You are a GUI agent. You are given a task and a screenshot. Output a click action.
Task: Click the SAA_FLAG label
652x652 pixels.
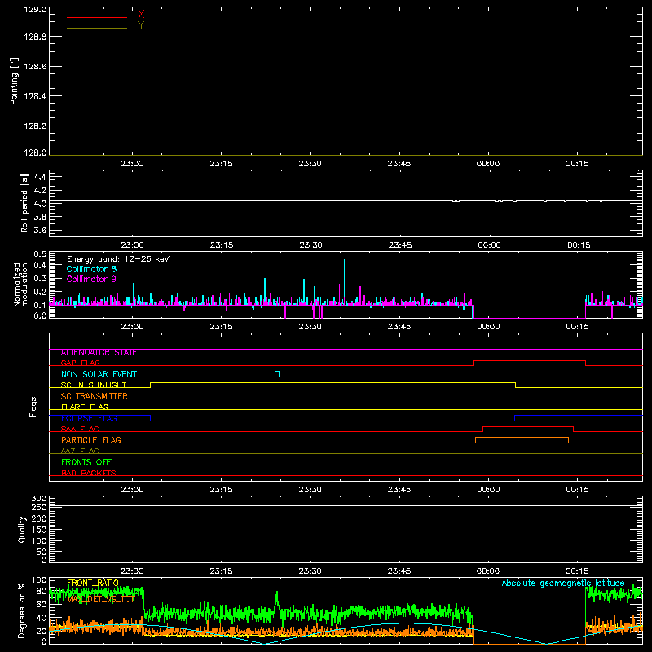(x=80, y=430)
